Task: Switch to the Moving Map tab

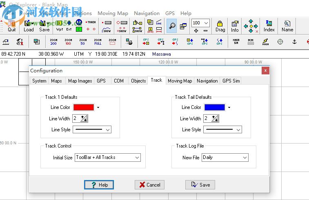Action: click(x=180, y=81)
